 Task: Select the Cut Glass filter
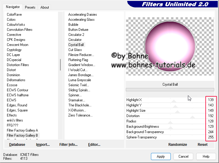click(x=75, y=50)
